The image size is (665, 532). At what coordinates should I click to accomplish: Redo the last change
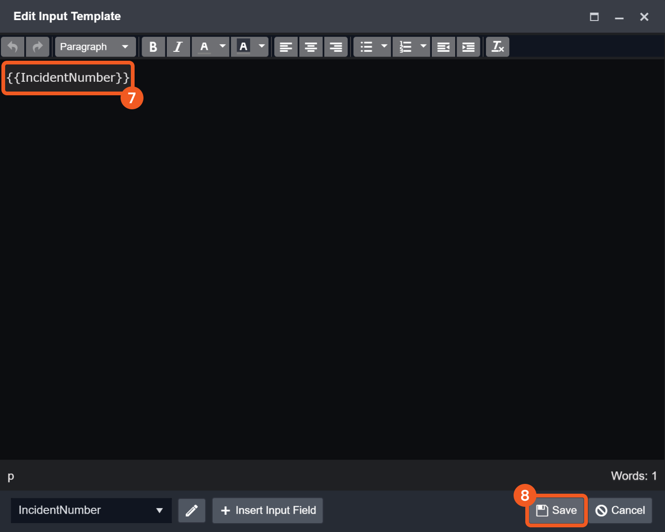tap(38, 47)
